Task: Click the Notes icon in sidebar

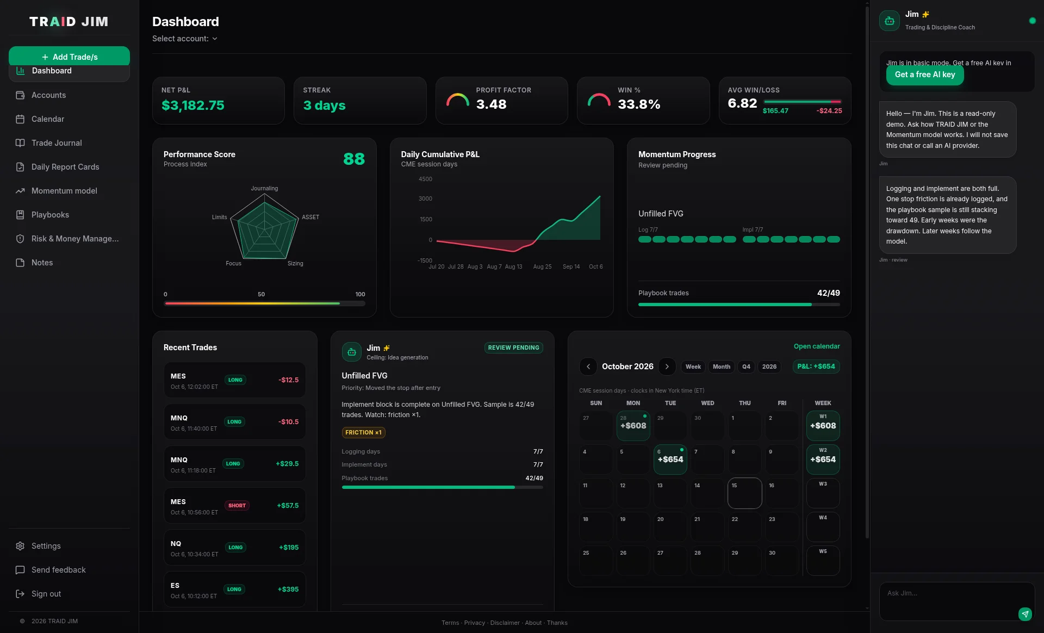Action: point(20,263)
